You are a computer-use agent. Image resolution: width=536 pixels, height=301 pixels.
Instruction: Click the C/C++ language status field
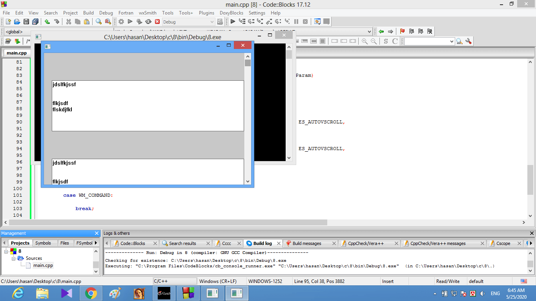[175, 281]
